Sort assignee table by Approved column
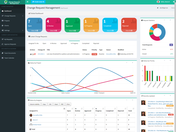 (x=89, y=110)
